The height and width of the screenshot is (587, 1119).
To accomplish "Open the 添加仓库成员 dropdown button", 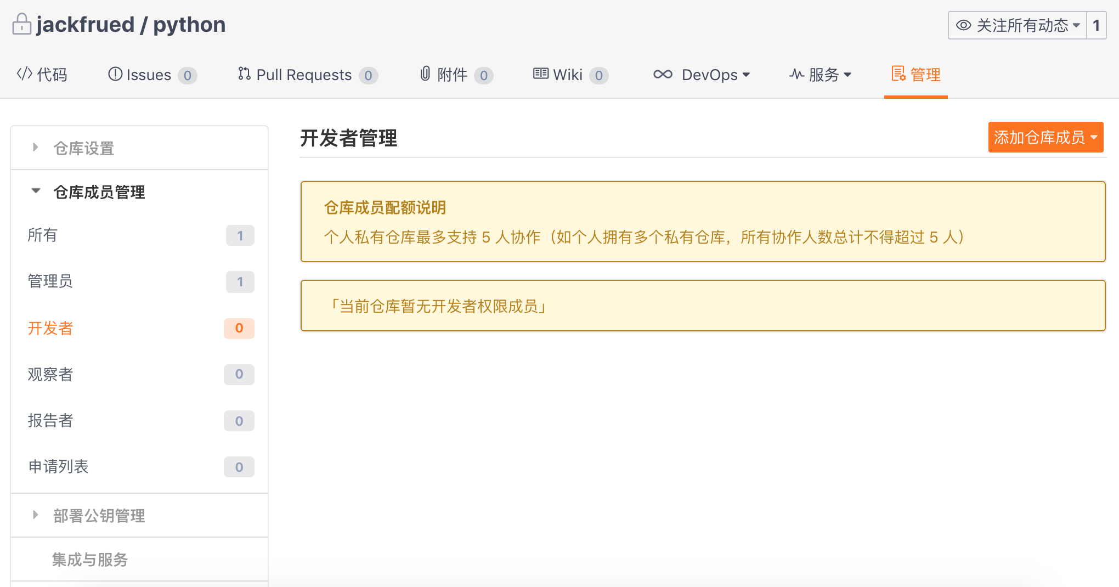I will [1045, 137].
